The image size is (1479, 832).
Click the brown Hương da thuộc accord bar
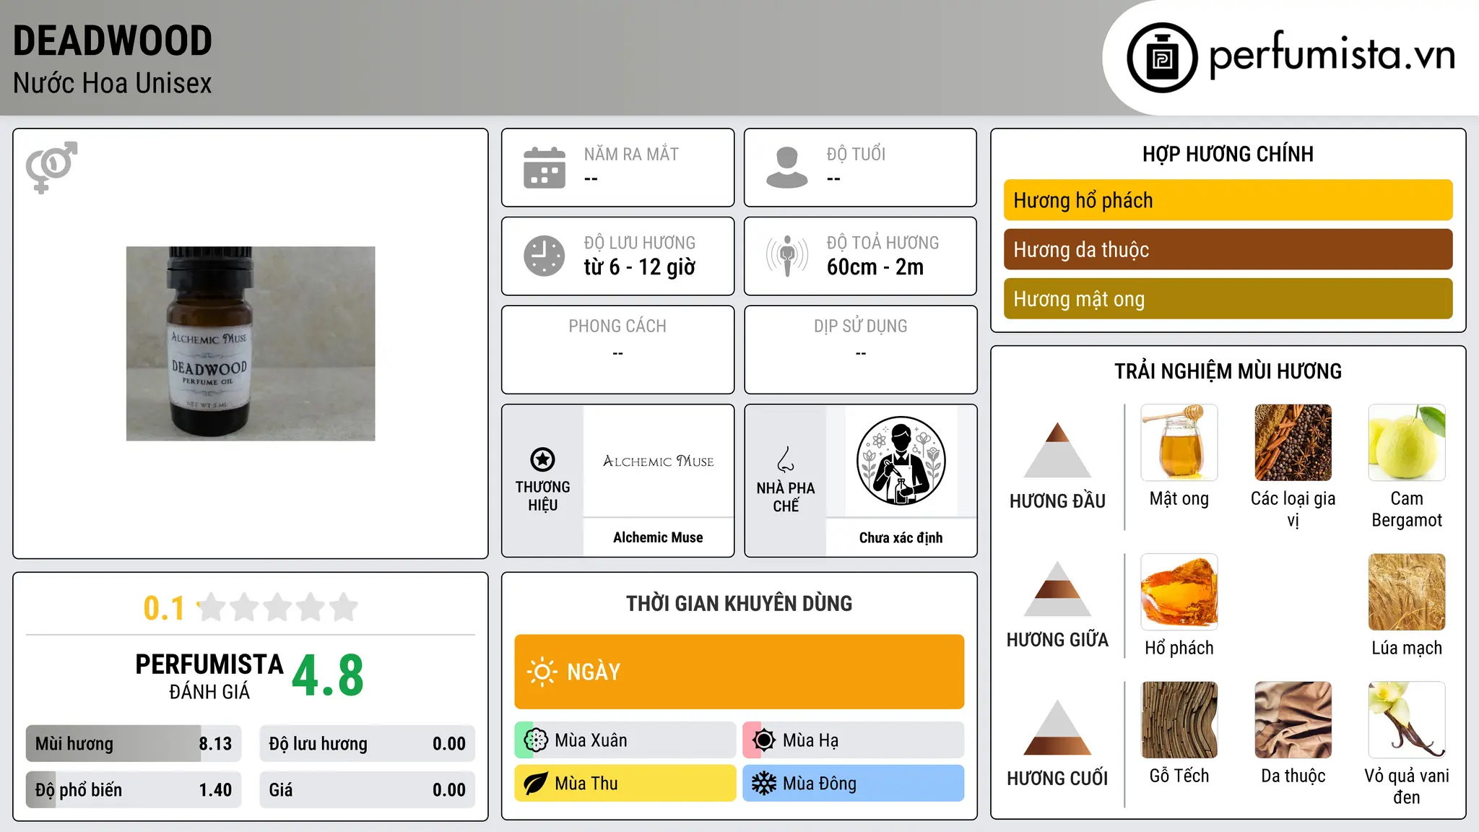(1228, 249)
